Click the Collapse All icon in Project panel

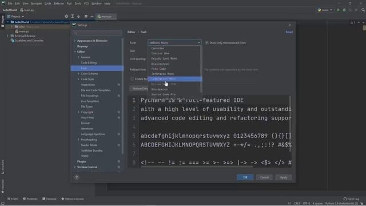click(79, 17)
